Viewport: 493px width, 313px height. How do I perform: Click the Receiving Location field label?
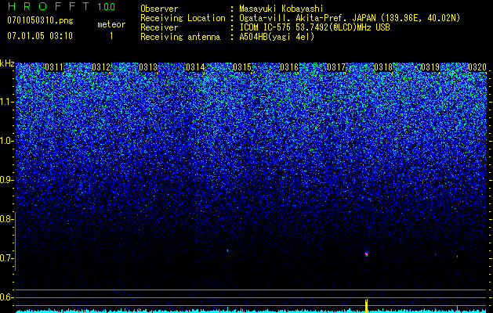pyautogui.click(x=183, y=18)
